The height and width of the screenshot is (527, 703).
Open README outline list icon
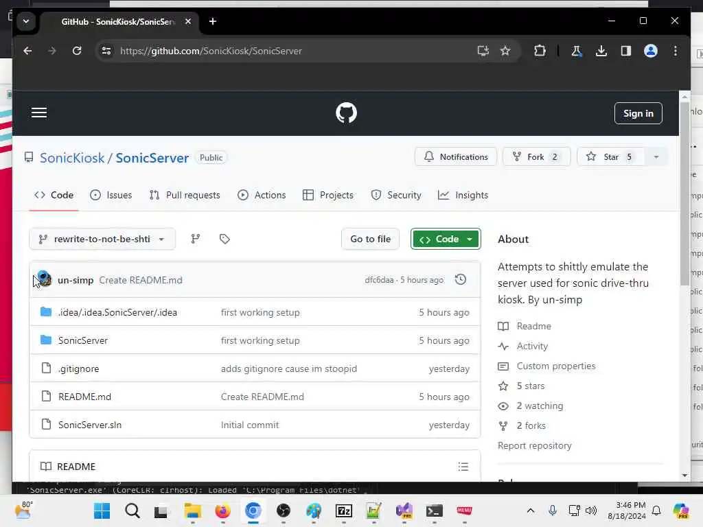(x=463, y=467)
